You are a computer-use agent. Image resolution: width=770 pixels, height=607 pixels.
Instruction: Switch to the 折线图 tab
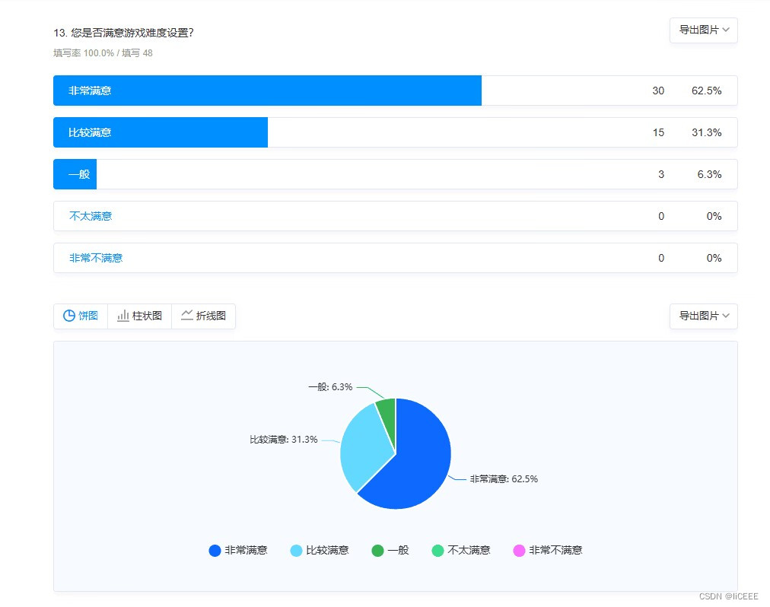pos(203,316)
